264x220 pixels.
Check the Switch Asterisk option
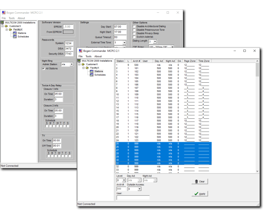[x=134, y=37]
